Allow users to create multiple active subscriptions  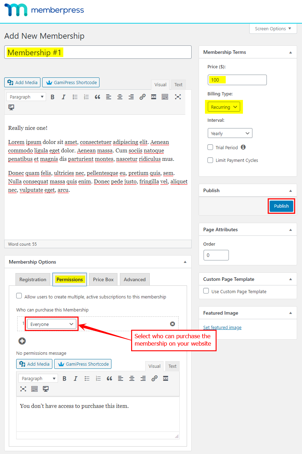pyautogui.click(x=19, y=296)
